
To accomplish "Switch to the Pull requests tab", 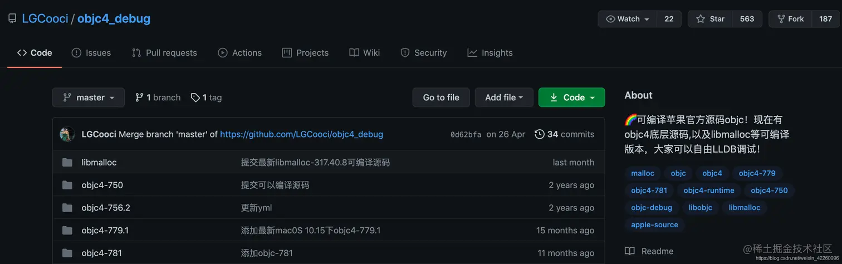I will pyautogui.click(x=164, y=53).
